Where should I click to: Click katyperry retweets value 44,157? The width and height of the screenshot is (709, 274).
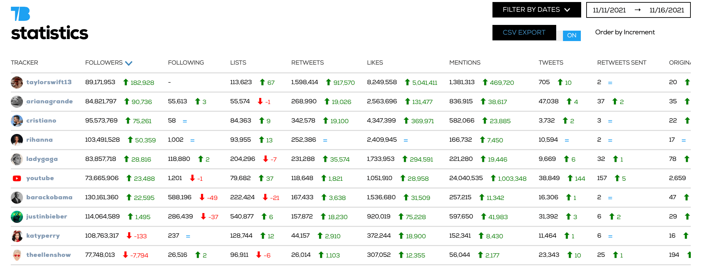tap(301, 236)
